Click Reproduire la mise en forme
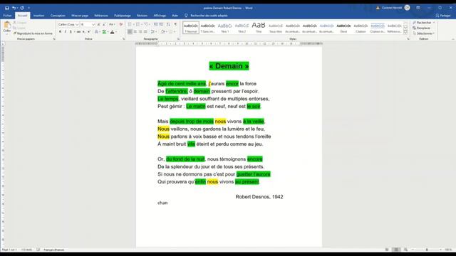This screenshot has width=456, height=256. (33, 33)
